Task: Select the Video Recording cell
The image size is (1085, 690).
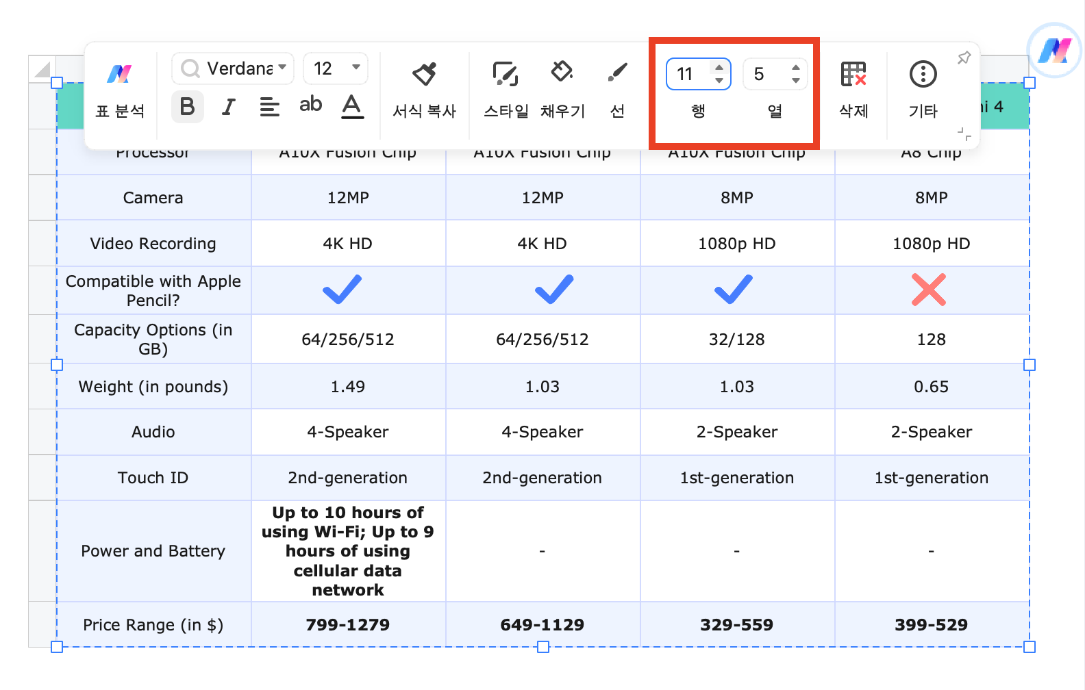Action: point(153,244)
